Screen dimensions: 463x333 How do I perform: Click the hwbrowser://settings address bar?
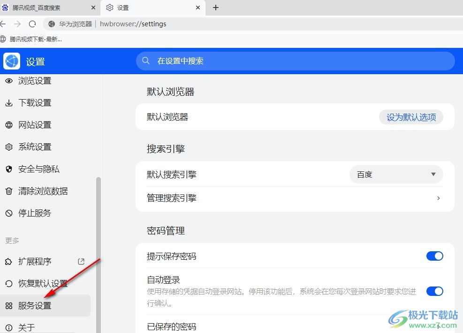(x=252, y=24)
